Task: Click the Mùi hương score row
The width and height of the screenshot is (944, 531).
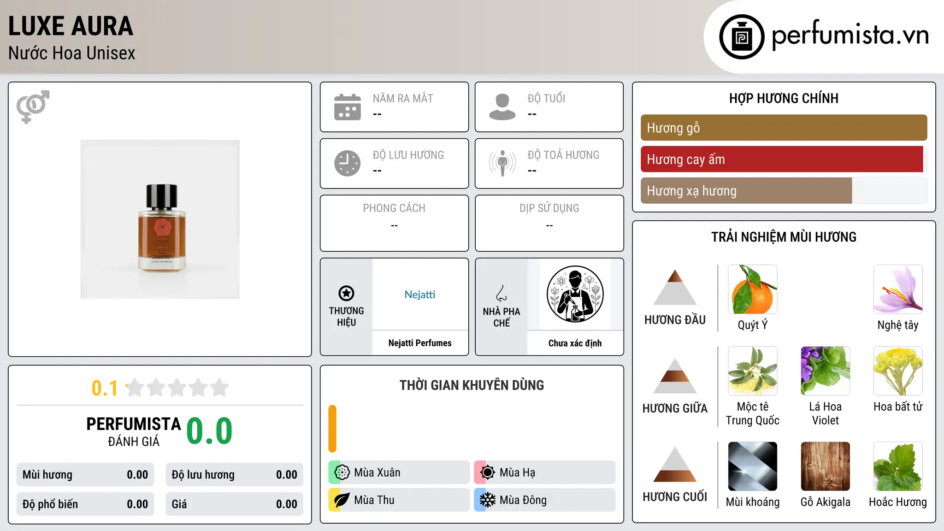Action: pos(85,475)
